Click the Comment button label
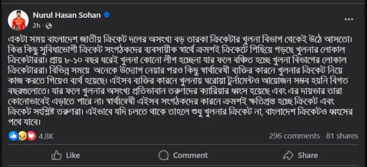 (x=190, y=155)
